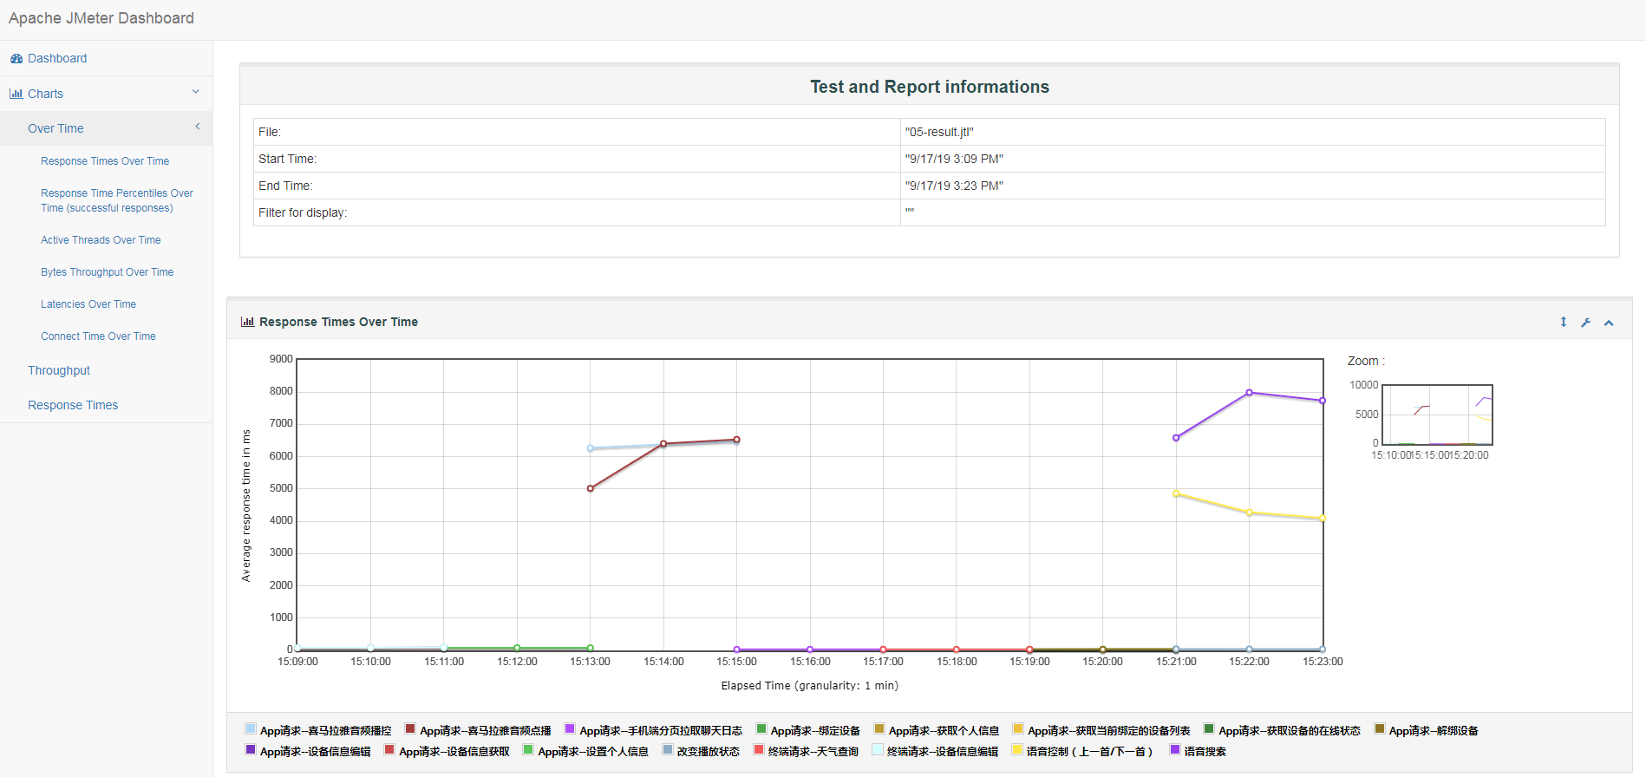Expand the Charts menu dropdown arrow

click(195, 92)
